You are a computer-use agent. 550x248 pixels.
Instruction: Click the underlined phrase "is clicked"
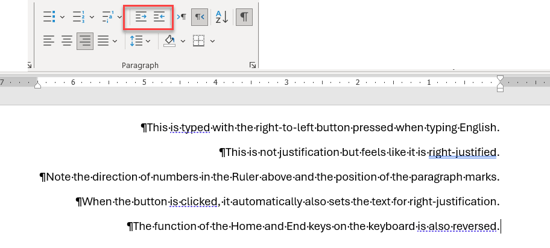tap(193, 202)
